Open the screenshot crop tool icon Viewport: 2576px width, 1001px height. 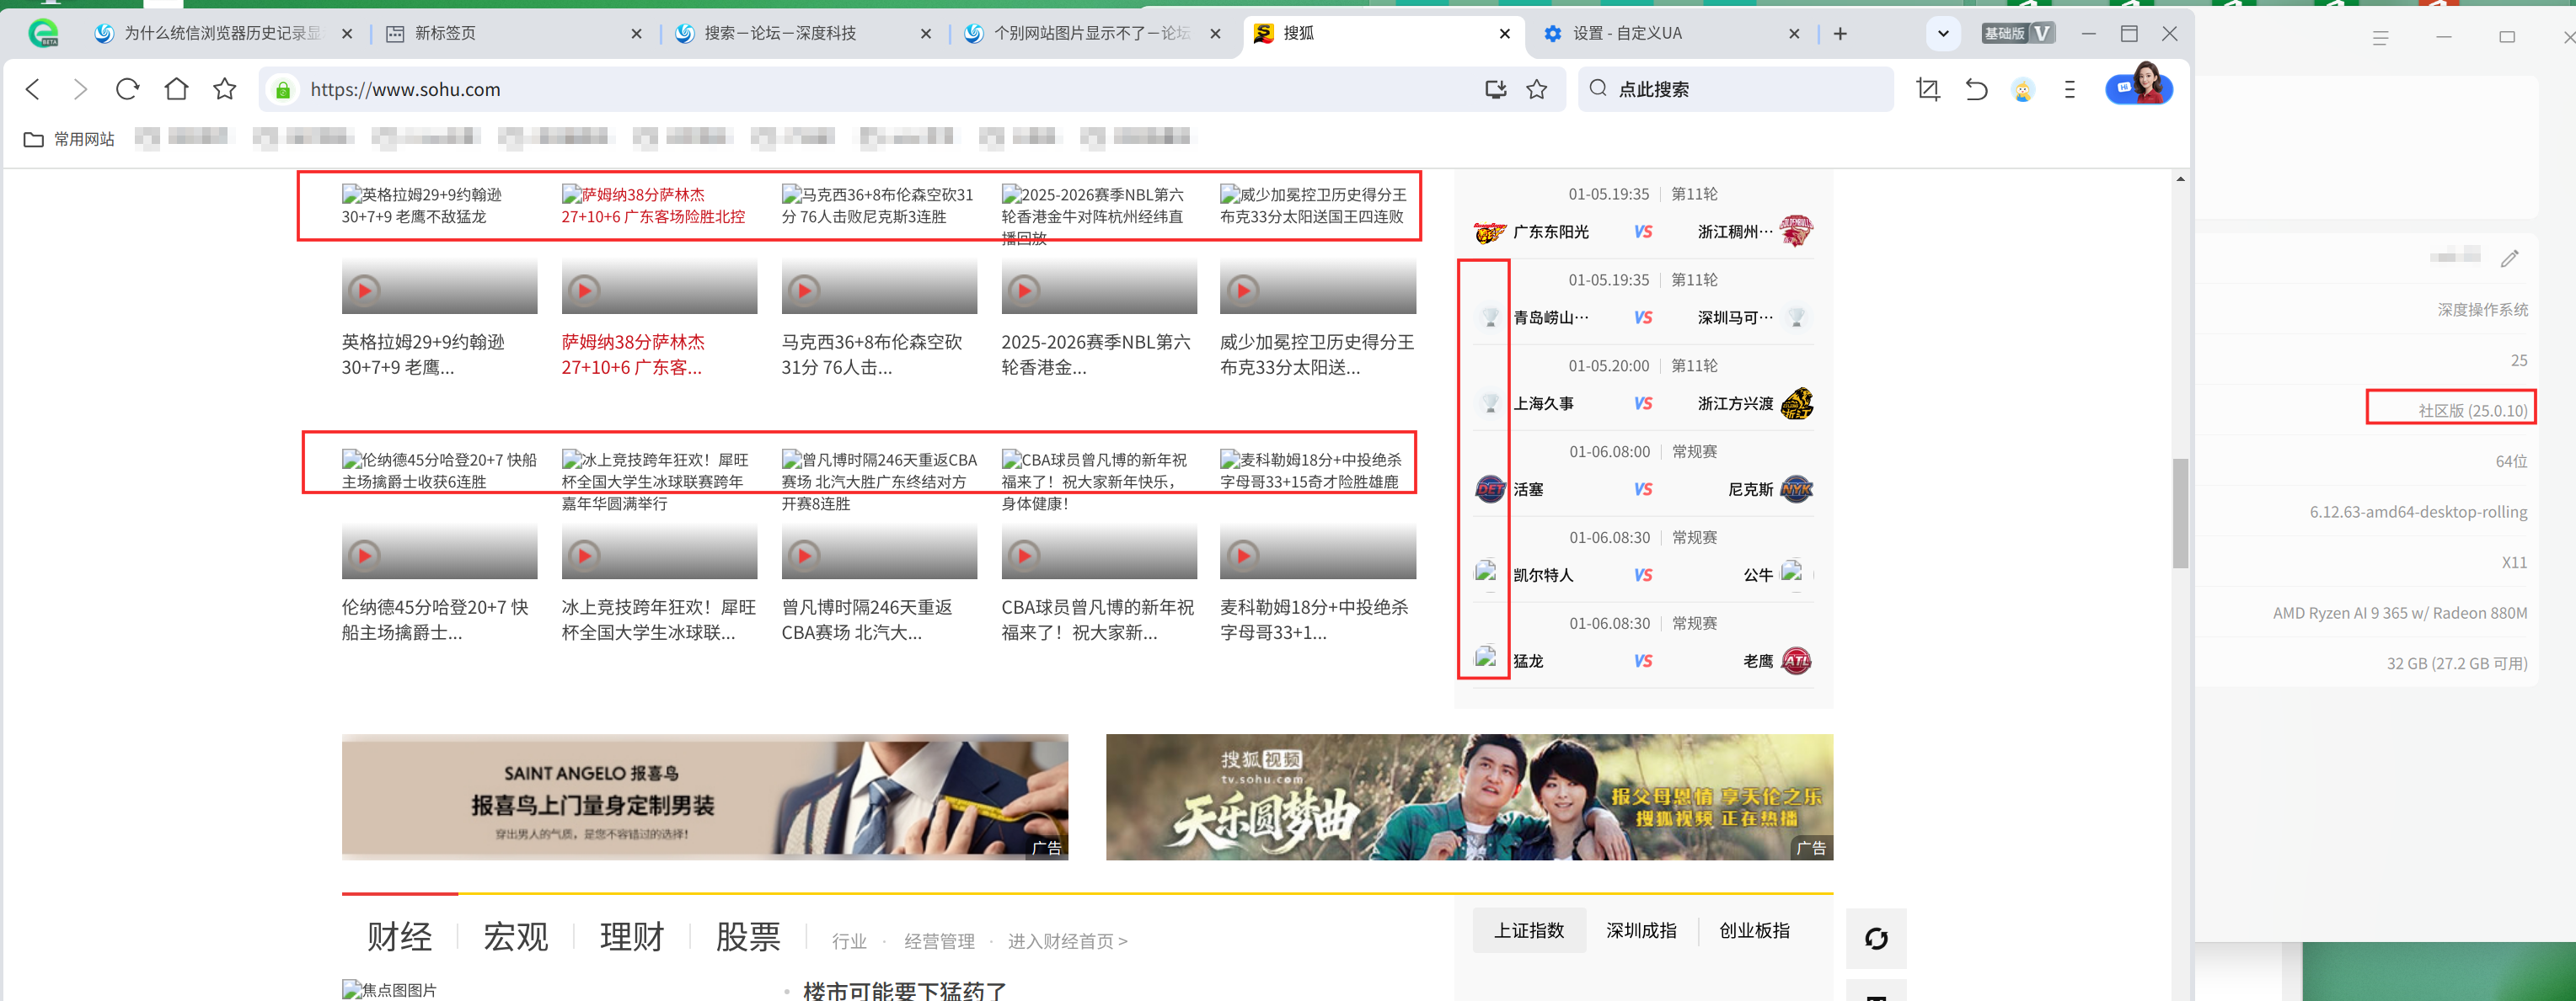click(1927, 90)
